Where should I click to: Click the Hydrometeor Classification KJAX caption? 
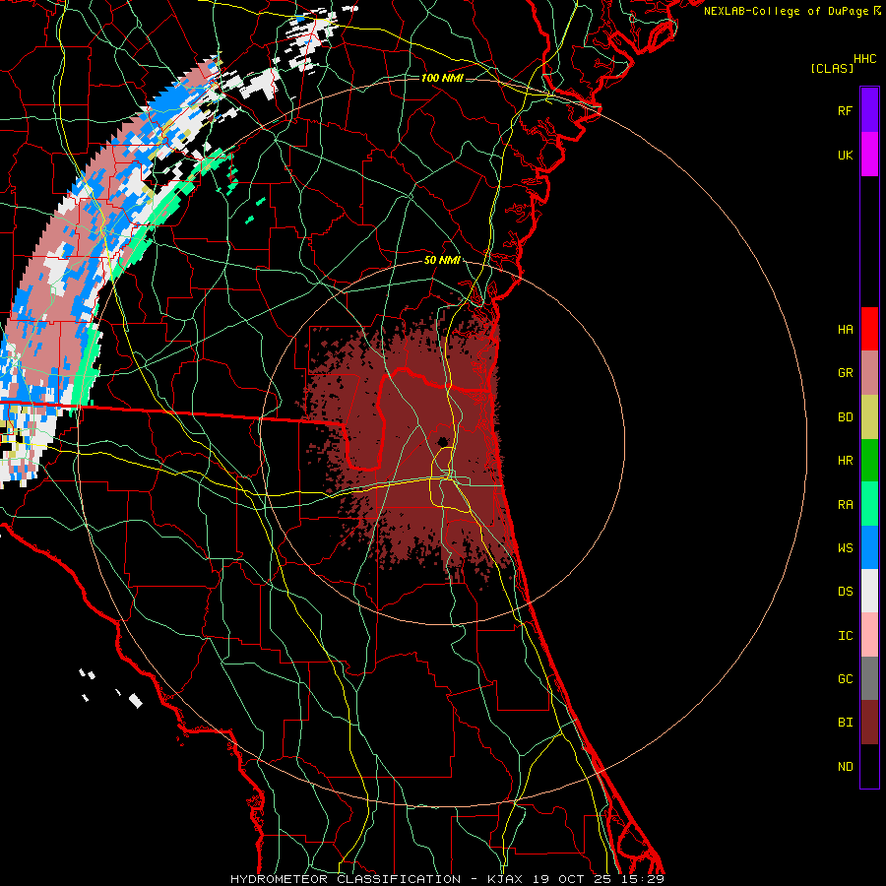click(447, 879)
